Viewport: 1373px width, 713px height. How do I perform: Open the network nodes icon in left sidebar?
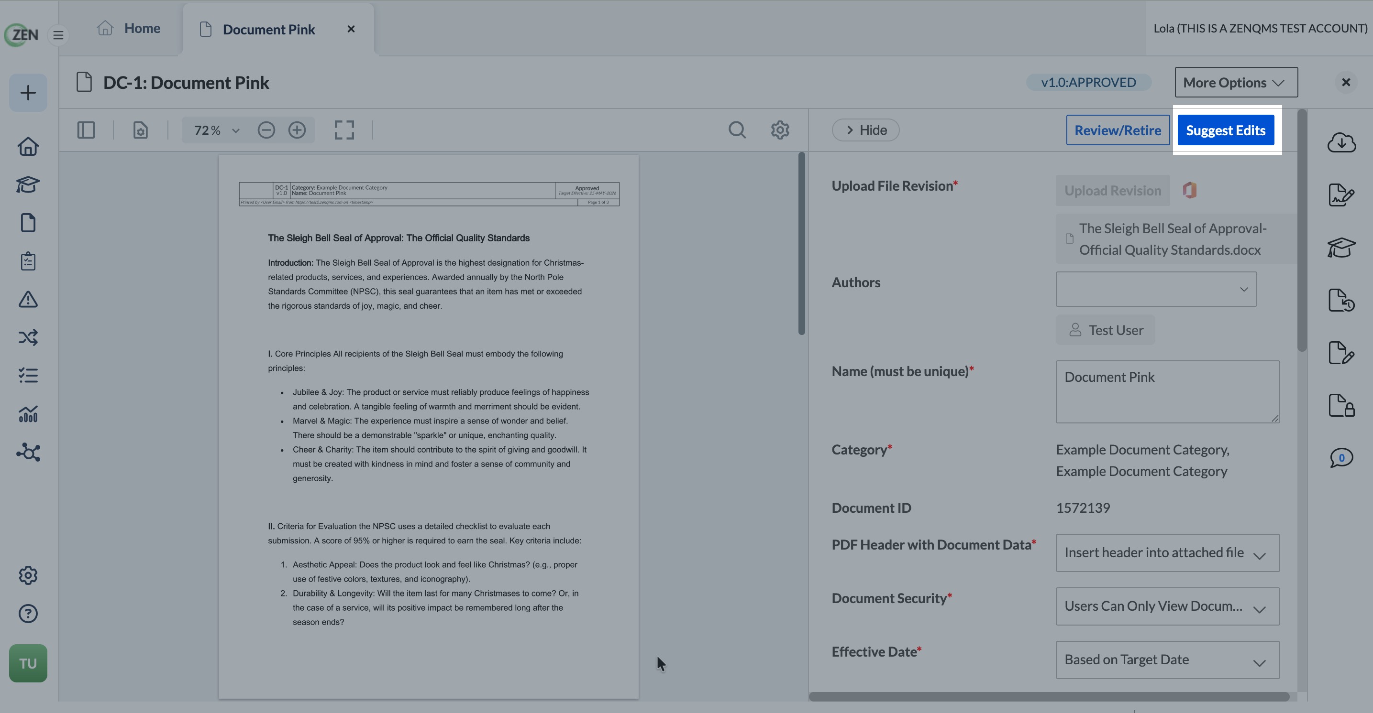tap(28, 453)
